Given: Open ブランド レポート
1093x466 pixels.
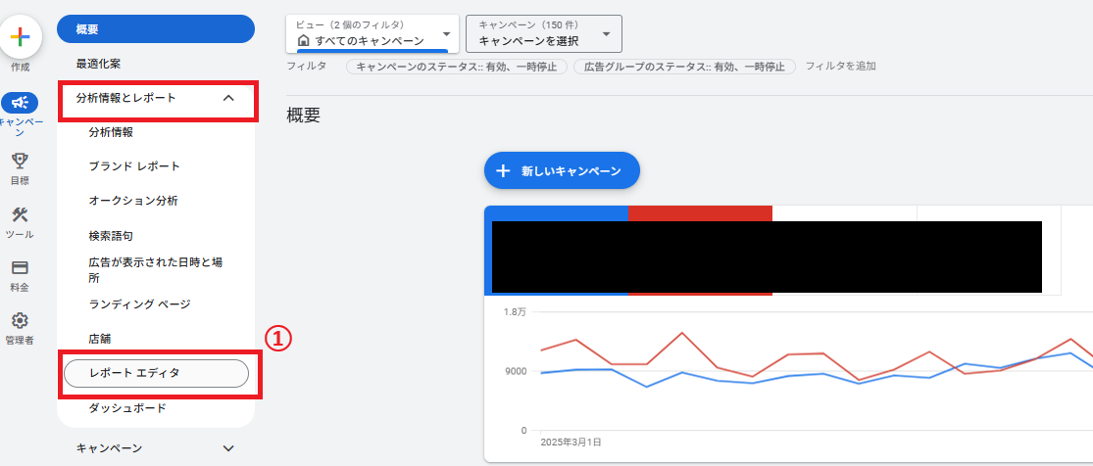Looking at the screenshot, I should (134, 166).
